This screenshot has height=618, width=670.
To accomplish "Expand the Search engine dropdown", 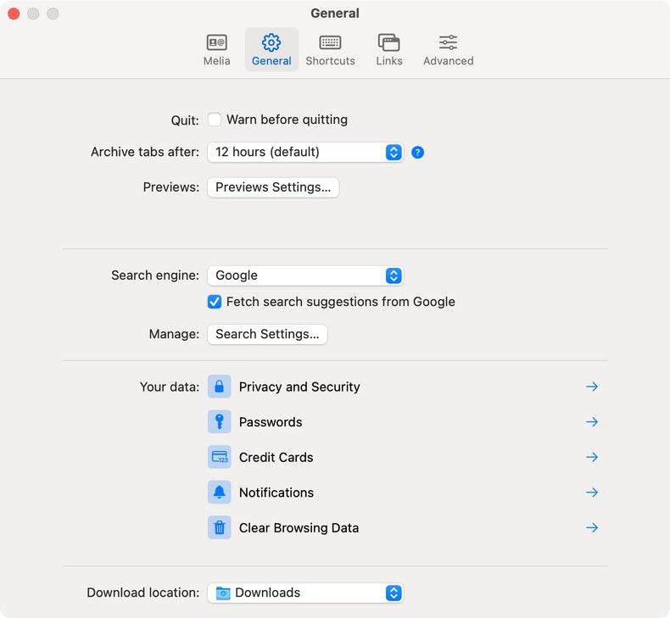I will (x=305, y=276).
